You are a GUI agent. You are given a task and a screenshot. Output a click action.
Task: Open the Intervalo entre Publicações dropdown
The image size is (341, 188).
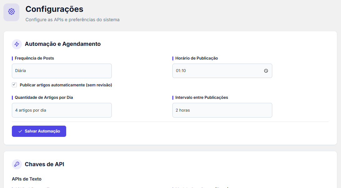tap(222, 110)
